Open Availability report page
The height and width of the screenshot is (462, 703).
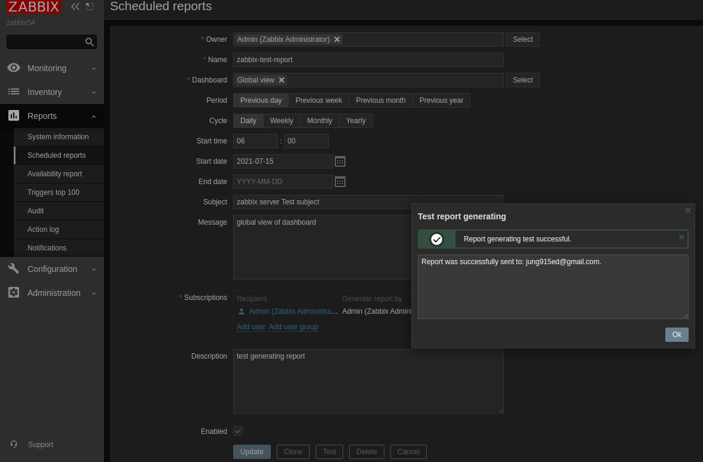point(54,174)
